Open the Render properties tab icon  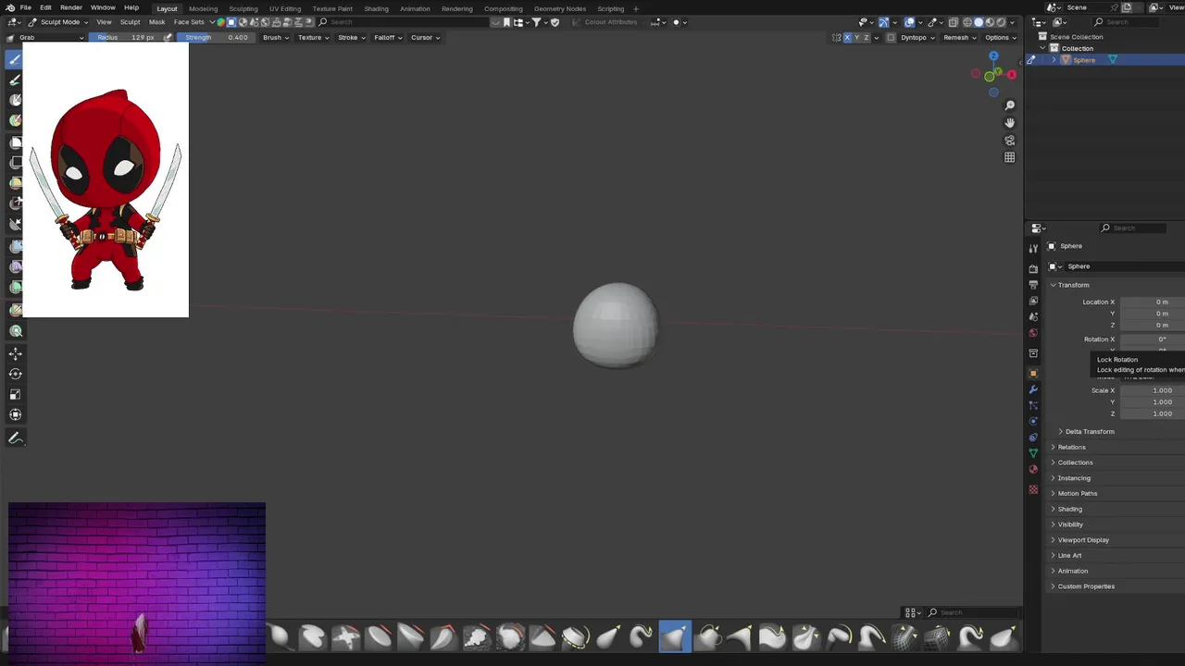point(1033,268)
